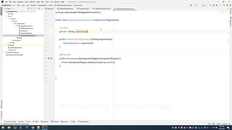The width and height of the screenshot is (232, 130).
Task: Click the IntelliJ IDEA taskbar icon
Action: click(x=44, y=127)
